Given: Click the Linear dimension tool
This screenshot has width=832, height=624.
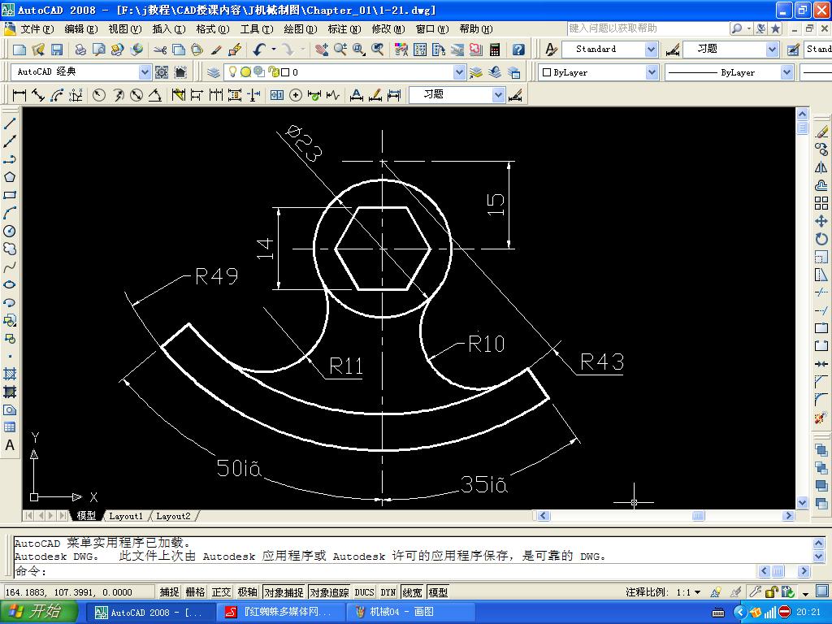Looking at the screenshot, I should click(x=19, y=95).
